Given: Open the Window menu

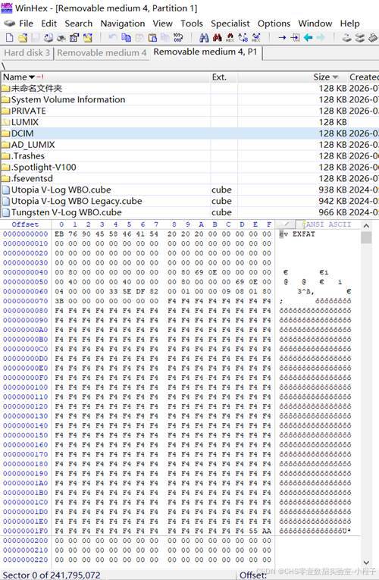Looking at the screenshot, I should click(x=315, y=24).
